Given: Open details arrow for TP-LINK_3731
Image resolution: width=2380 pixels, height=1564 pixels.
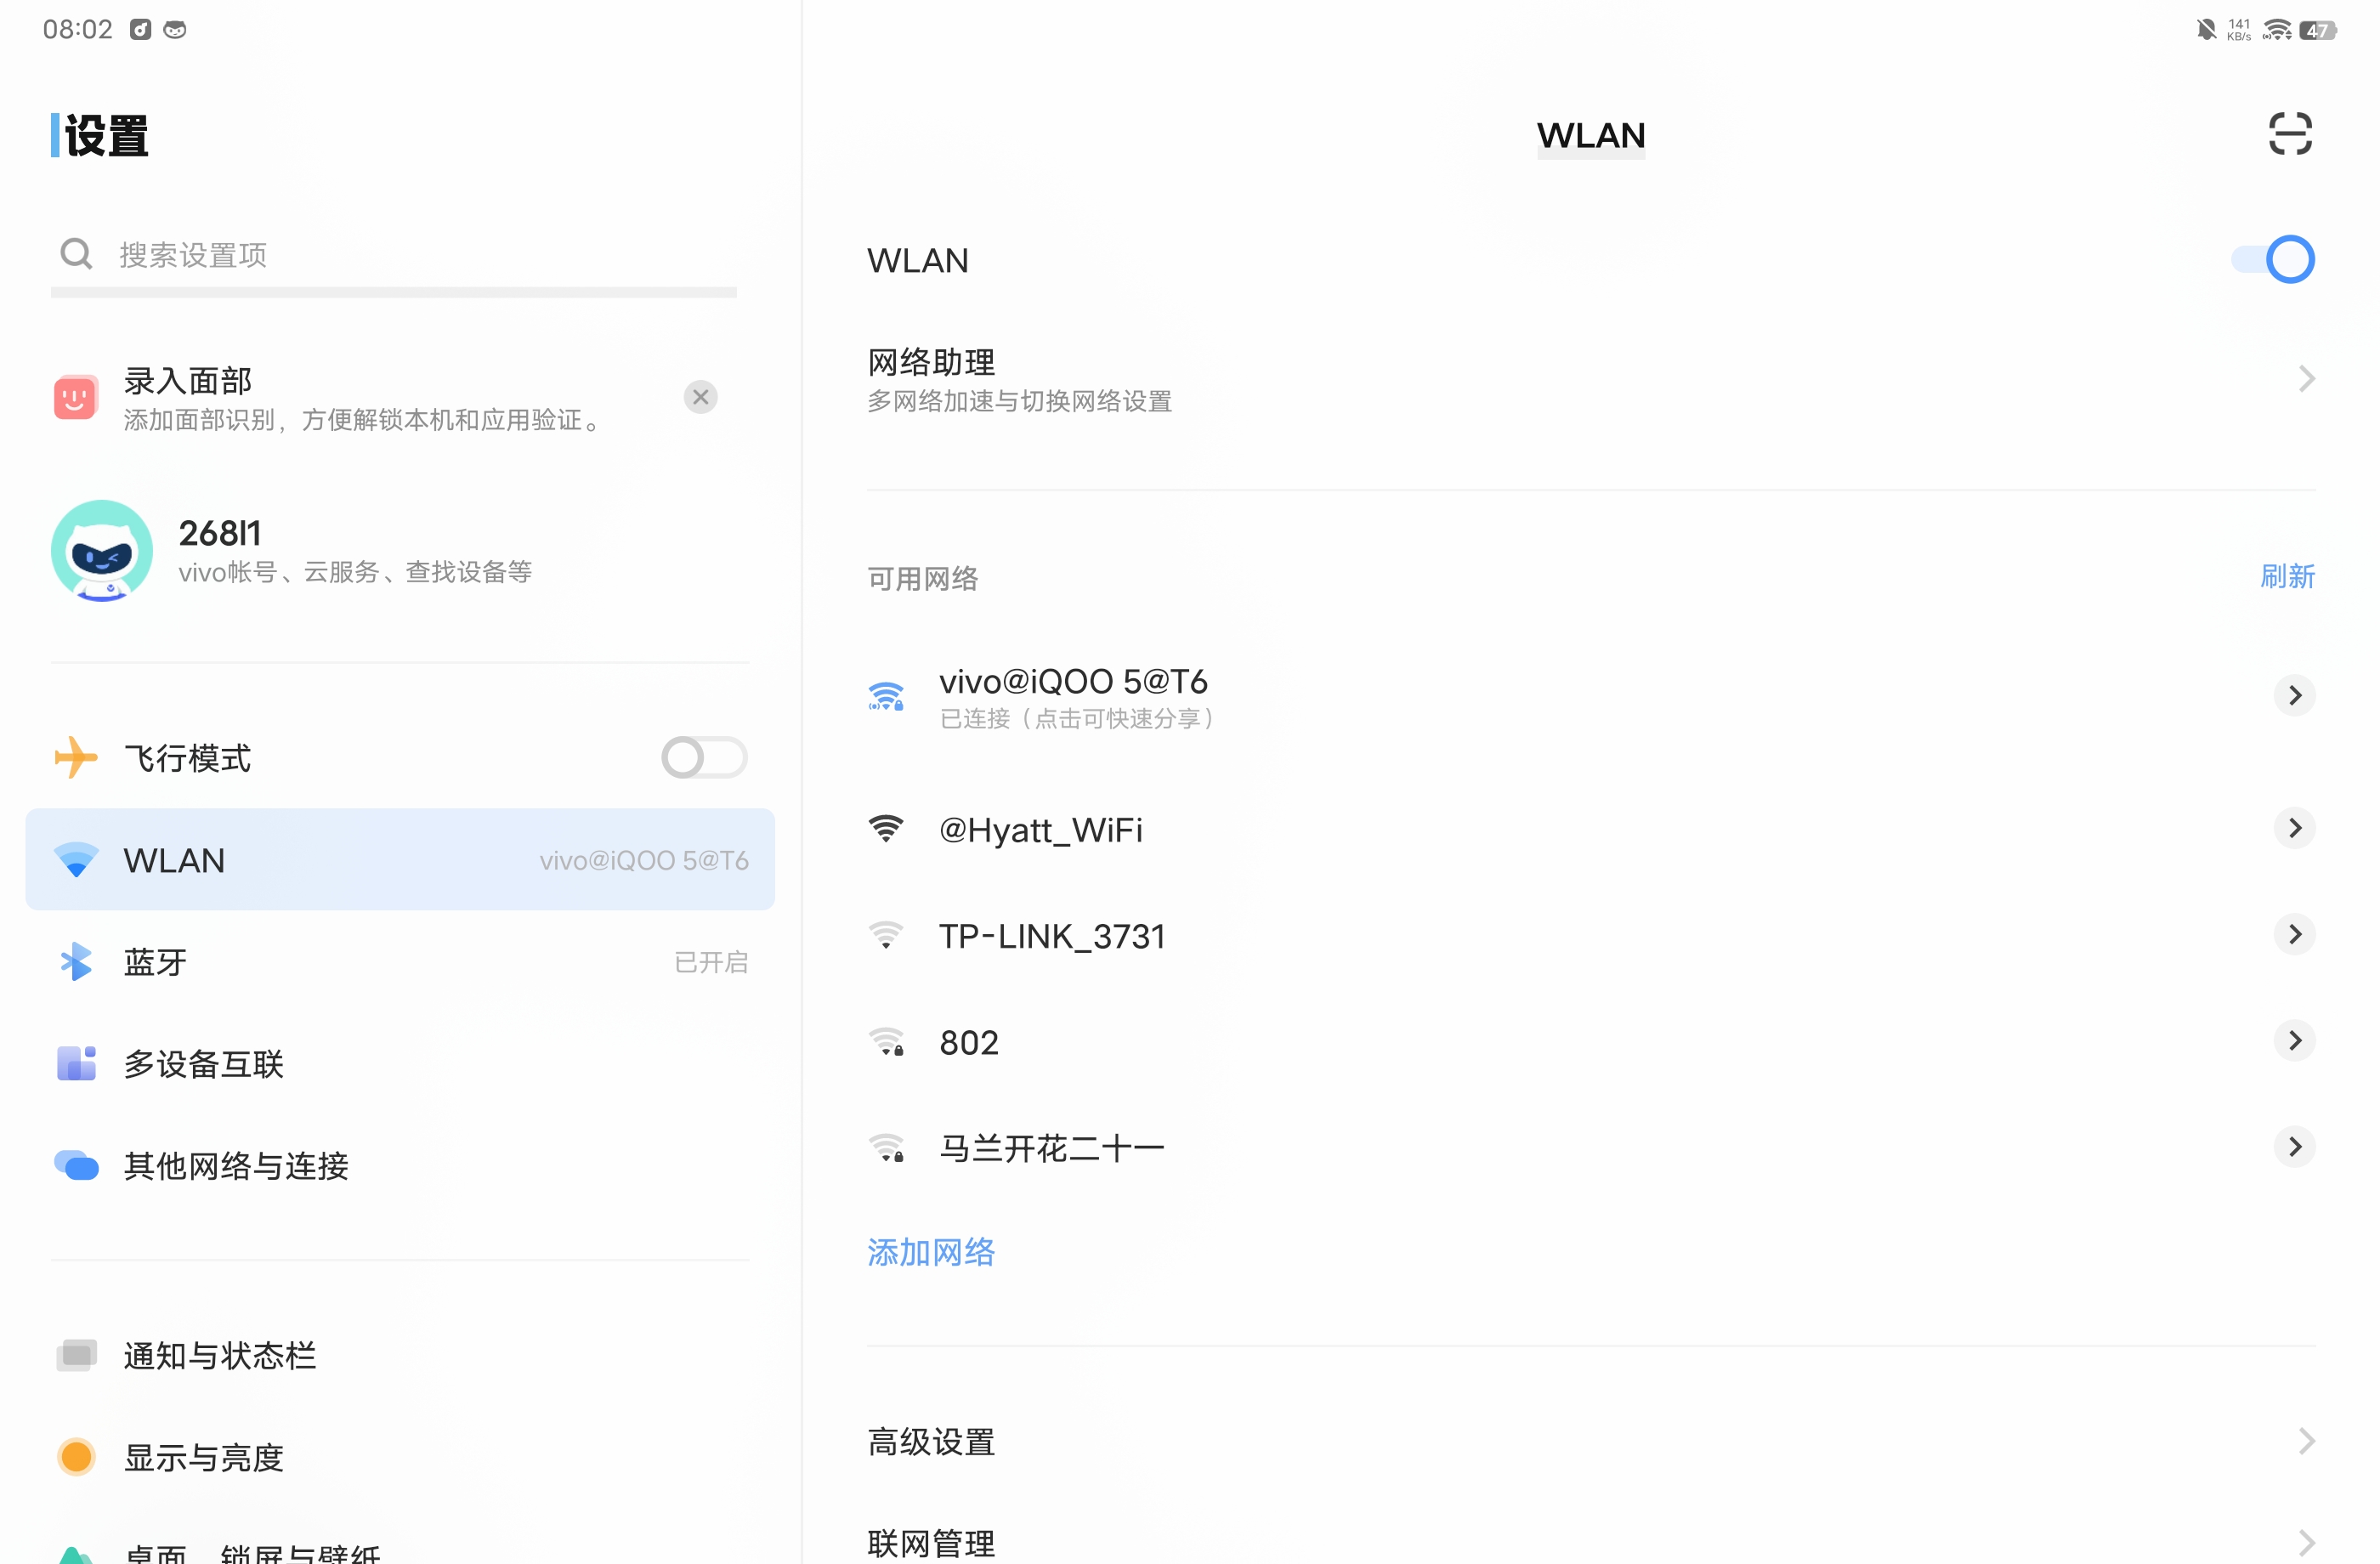Looking at the screenshot, I should 2294,934.
